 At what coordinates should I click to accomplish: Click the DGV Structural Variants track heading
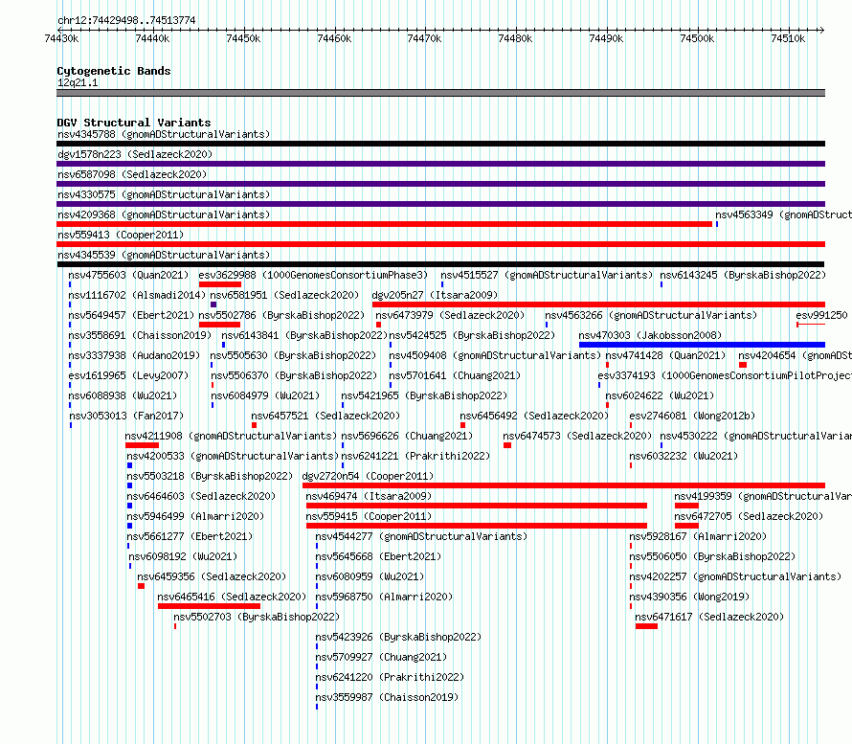coord(134,123)
